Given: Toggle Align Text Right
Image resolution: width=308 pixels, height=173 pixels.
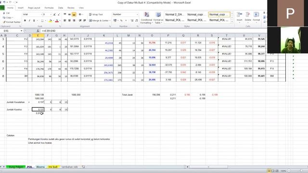Looking at the screenshot, I should coord(74,20).
